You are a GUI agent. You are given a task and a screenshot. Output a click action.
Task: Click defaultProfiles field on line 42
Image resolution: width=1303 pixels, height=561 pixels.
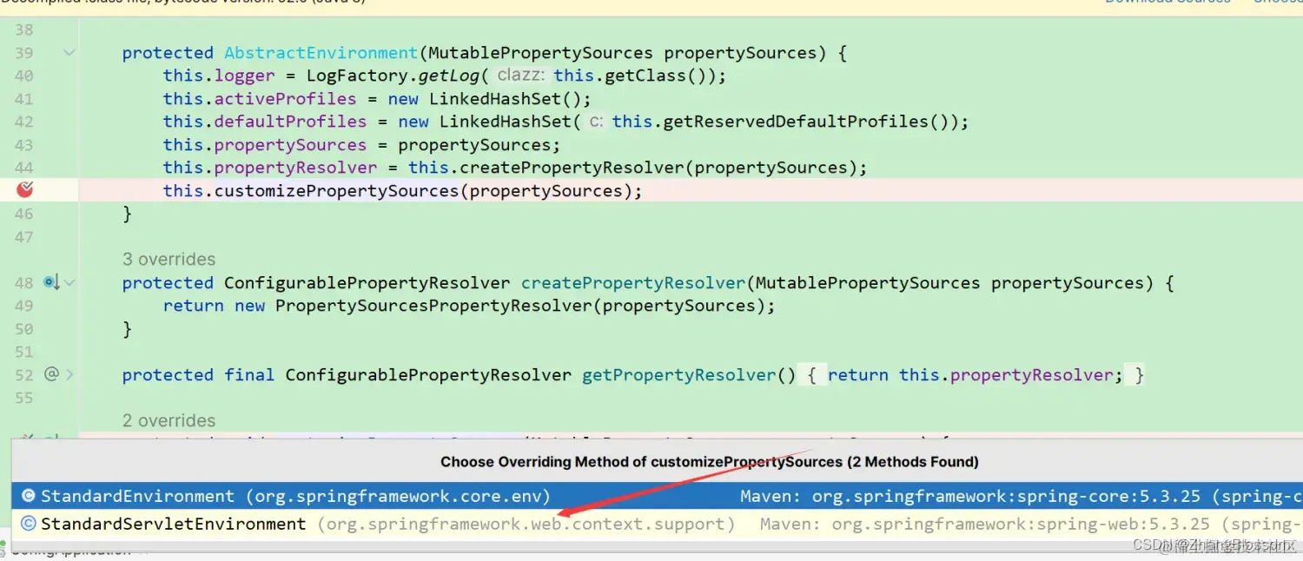point(290,122)
